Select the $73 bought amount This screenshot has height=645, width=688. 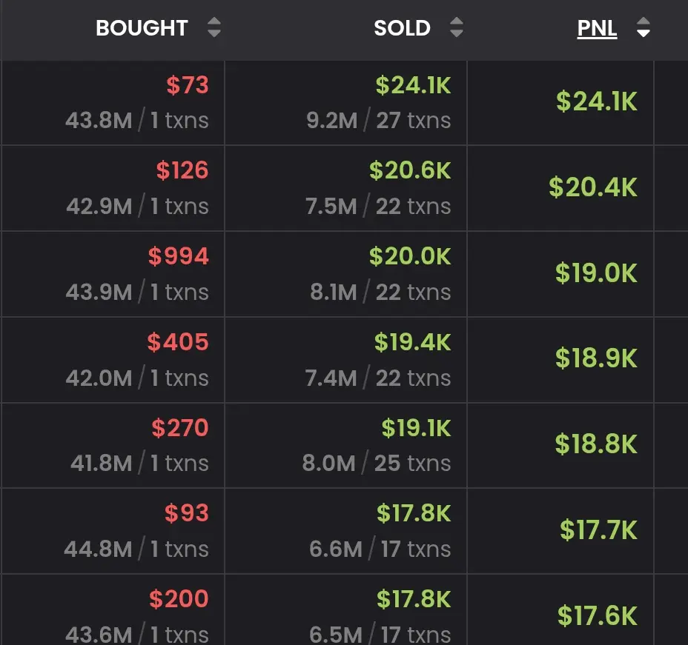coord(188,85)
